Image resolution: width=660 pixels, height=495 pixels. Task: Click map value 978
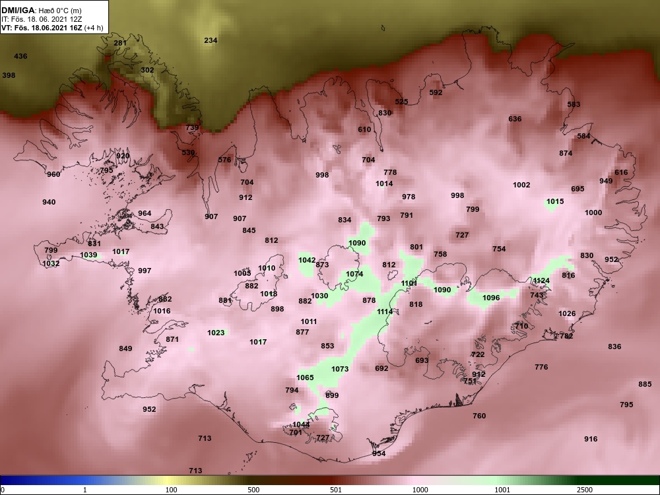coord(409,197)
